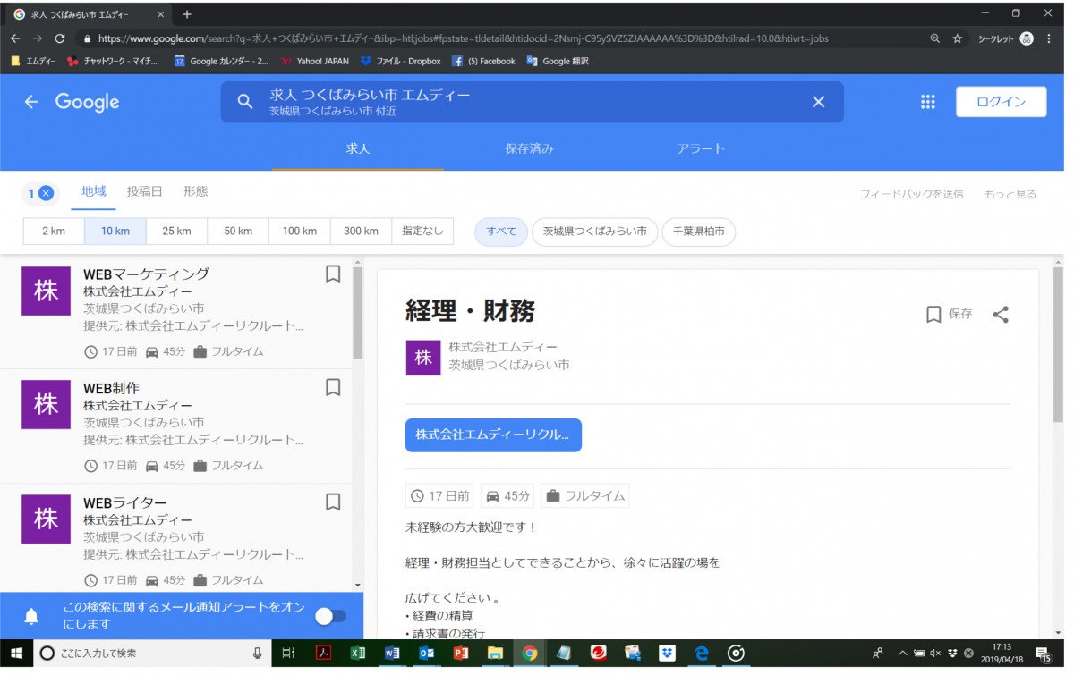
Task: Open the Chrome three-dot menu
Action: pos(1049,38)
